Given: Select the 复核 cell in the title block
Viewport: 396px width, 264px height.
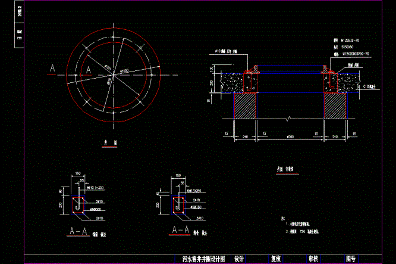Looking at the screenshot, I should [276, 259].
